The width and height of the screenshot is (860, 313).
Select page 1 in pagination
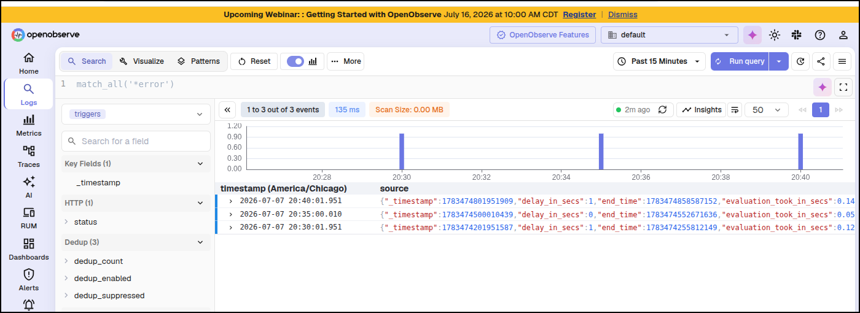click(x=821, y=110)
